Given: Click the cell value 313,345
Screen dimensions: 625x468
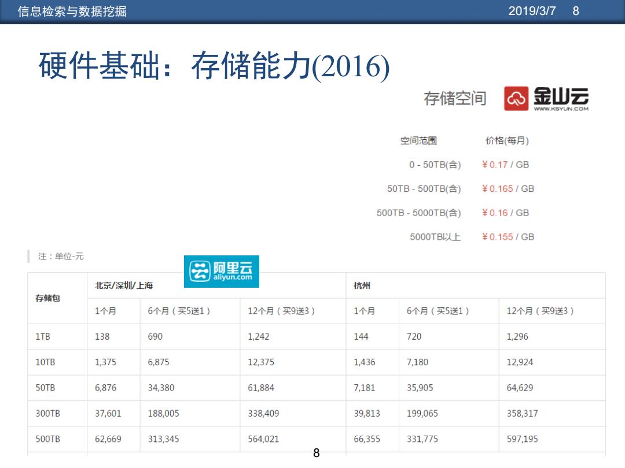Looking at the screenshot, I should point(163,439).
